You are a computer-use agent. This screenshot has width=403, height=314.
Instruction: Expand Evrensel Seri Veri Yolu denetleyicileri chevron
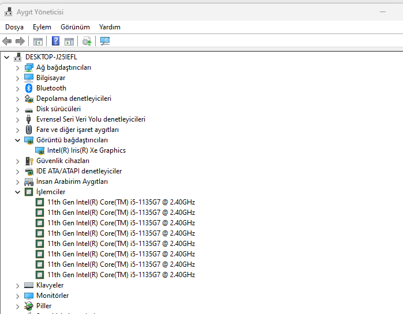(x=17, y=120)
